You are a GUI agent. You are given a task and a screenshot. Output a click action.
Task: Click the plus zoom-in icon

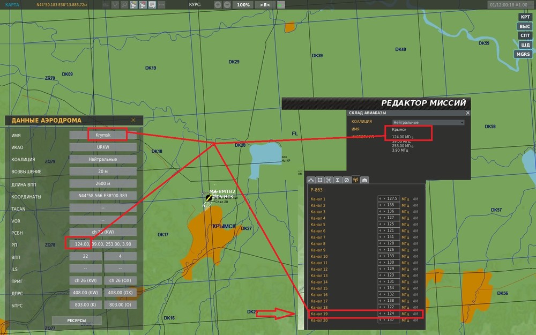pos(218,4)
